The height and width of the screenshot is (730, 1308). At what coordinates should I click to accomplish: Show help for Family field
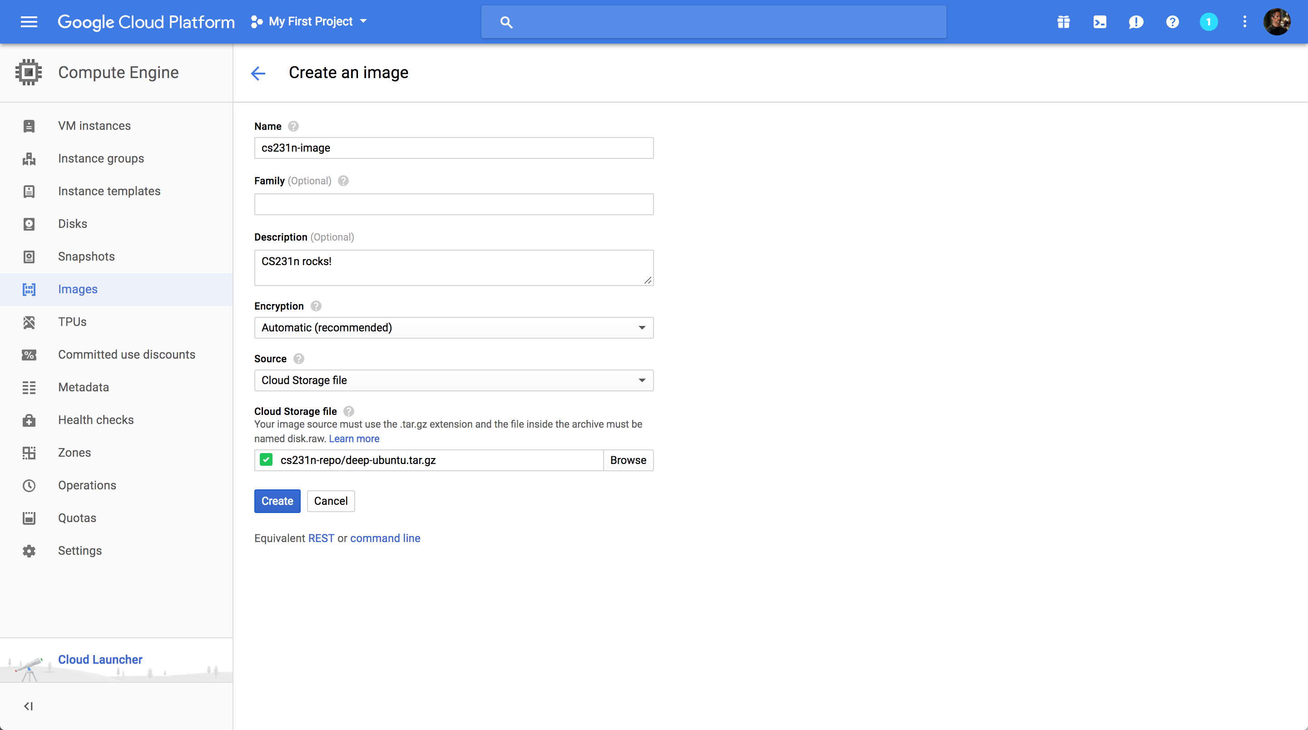(343, 181)
